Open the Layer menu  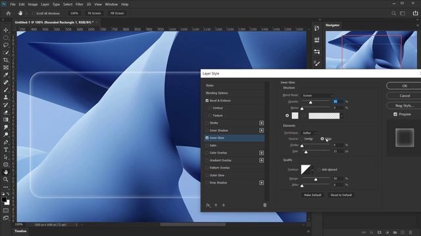coord(45,5)
